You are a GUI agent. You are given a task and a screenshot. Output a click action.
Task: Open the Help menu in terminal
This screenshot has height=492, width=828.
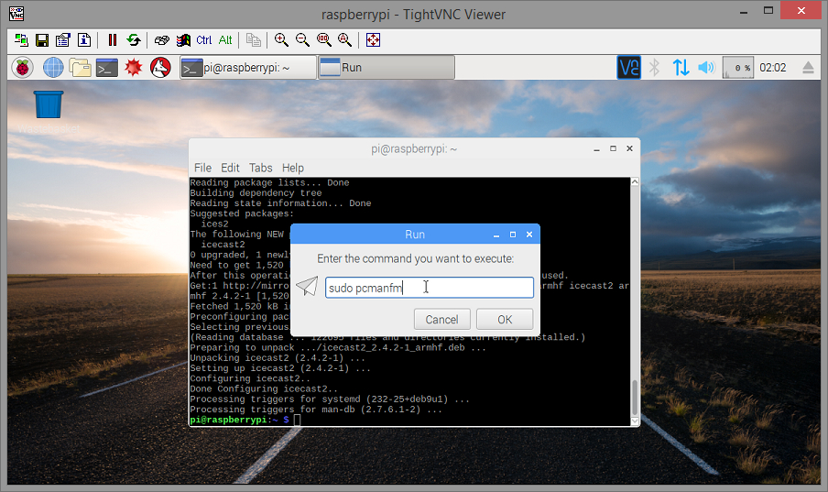click(x=292, y=168)
